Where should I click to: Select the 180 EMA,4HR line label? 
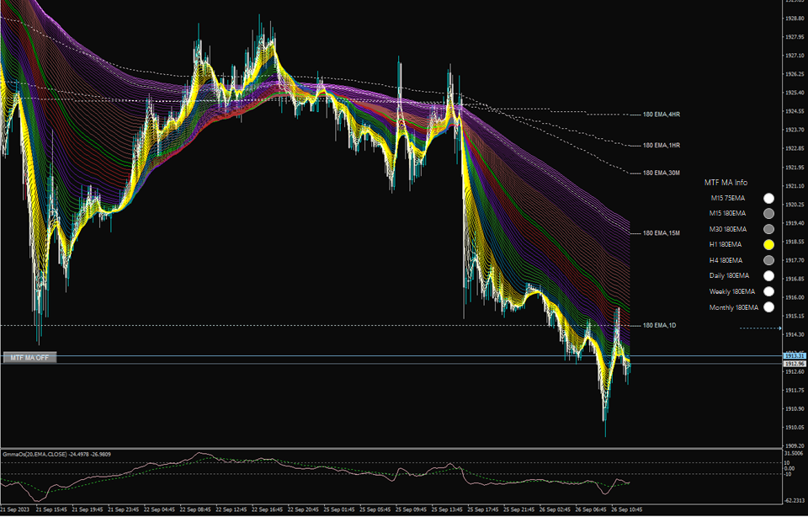click(x=662, y=115)
